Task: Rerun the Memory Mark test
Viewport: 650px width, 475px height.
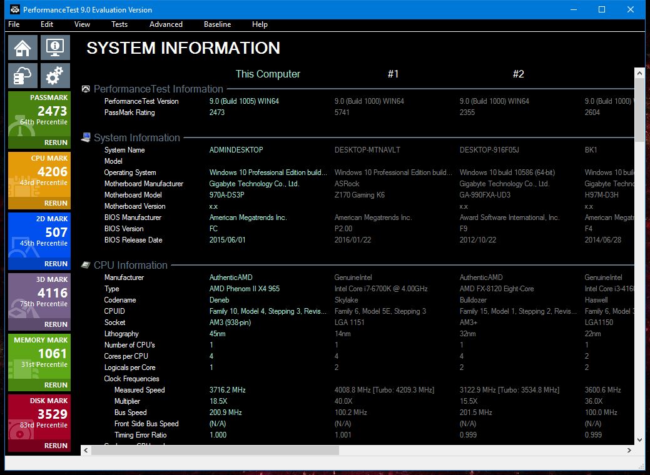Action: click(x=56, y=385)
